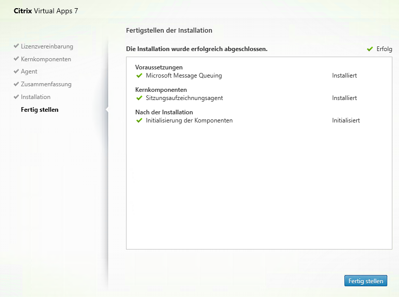Select the Lizenzvereinbarung step in sidebar
Viewport: 399px width, 297px height.
[47, 46]
